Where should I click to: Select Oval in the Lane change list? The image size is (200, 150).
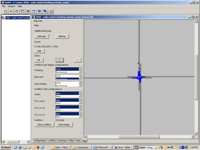[x=67, y=83]
